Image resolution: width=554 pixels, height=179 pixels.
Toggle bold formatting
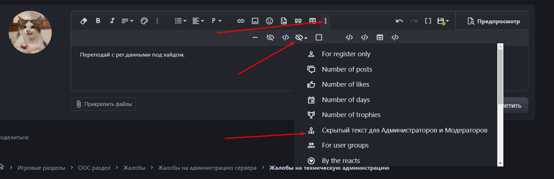click(98, 21)
